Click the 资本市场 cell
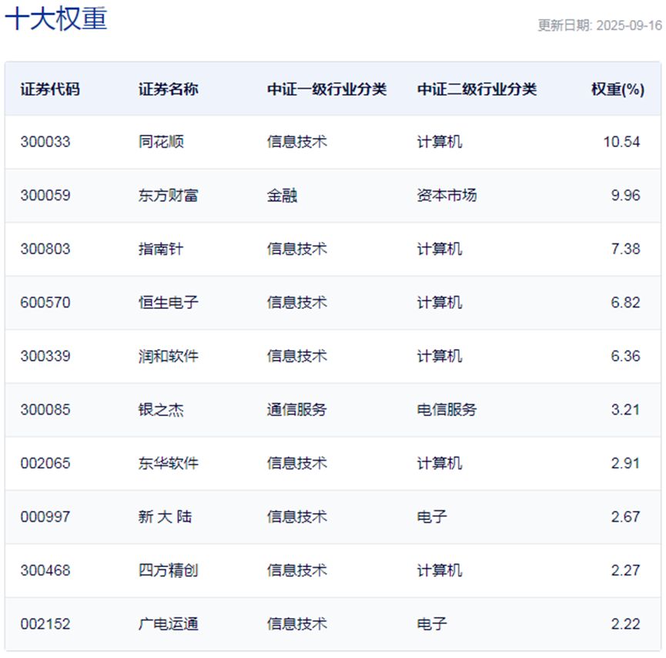Screen dimensions: 666x658 (x=447, y=195)
